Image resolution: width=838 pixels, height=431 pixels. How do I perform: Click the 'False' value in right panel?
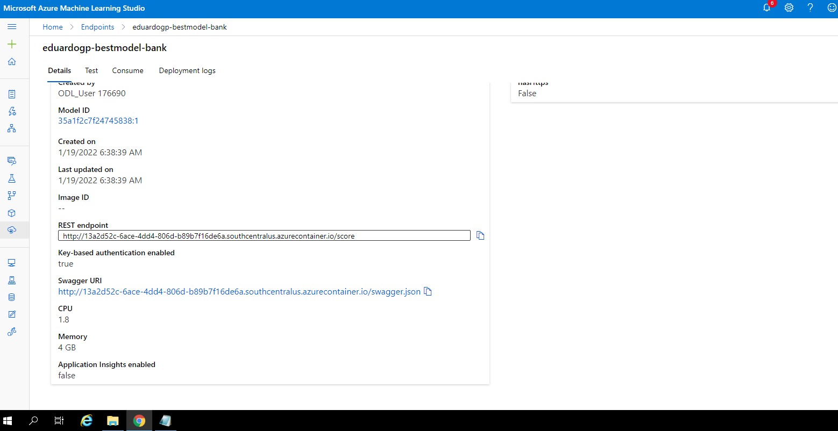527,93
